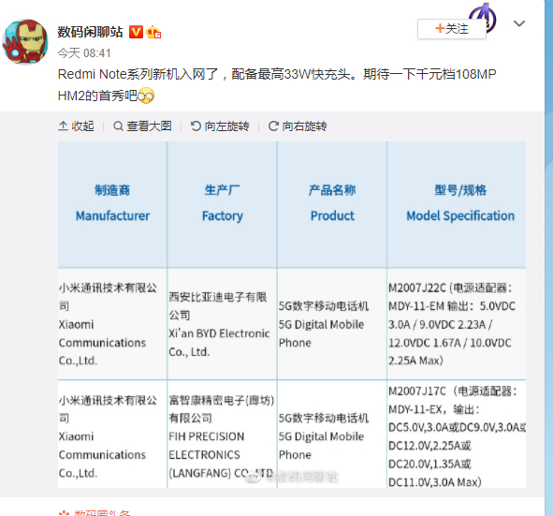
Task: Rotate image left with 向左旋转 icon
Action: click(x=196, y=126)
